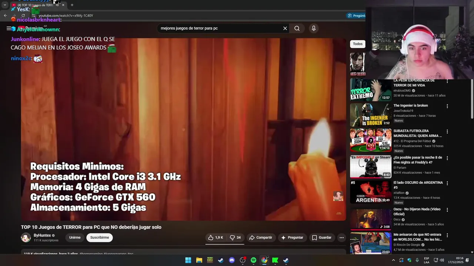Open SUBASTA FUTBOLERA video thumbnail 1:24:18
The width and height of the screenshot is (474, 266).
point(371,140)
